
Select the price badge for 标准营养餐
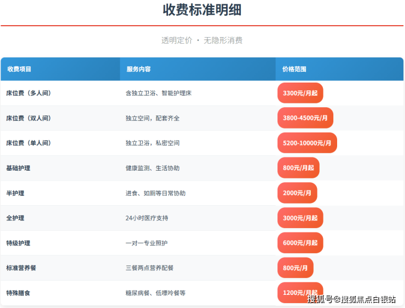point(296,268)
